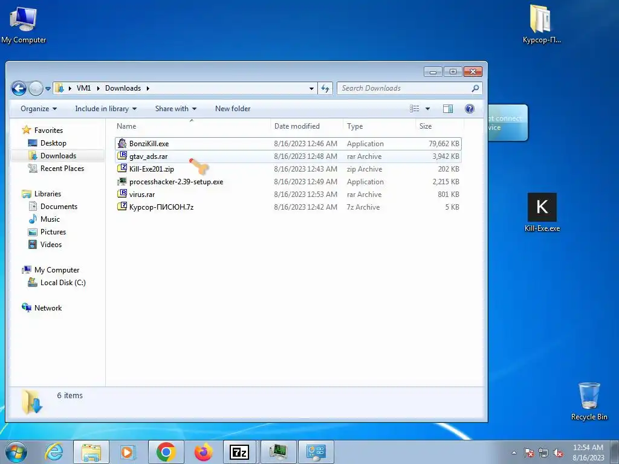
Task: Click the network tray icon
Action: pos(543,453)
